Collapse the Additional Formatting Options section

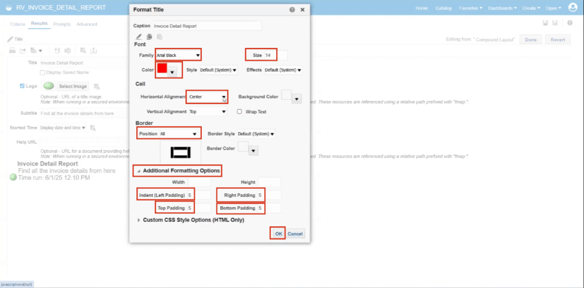(x=139, y=171)
